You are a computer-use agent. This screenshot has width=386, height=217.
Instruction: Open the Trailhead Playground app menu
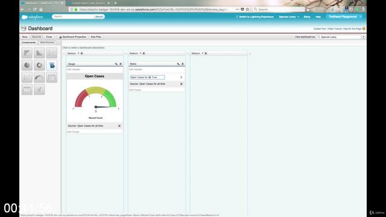pos(344,17)
